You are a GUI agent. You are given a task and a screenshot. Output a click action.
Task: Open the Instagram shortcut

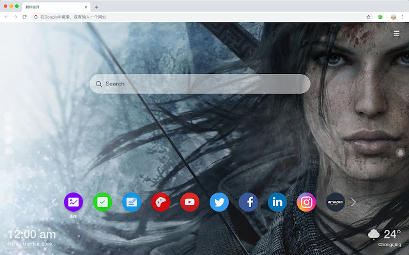(306, 202)
